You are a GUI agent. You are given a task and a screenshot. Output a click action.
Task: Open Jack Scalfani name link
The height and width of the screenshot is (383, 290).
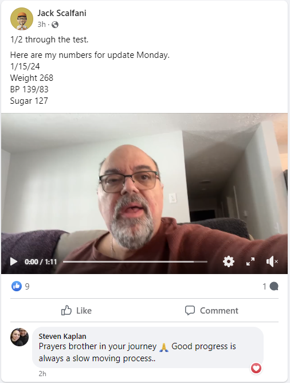coord(62,13)
